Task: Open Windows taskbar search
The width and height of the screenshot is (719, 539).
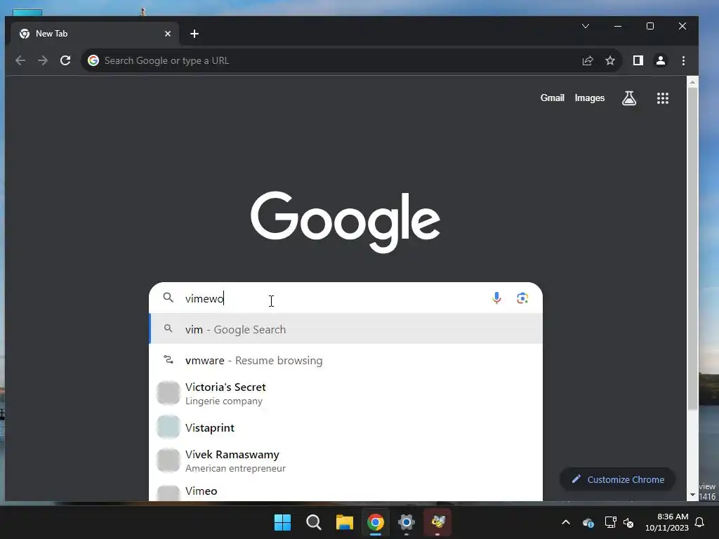Action: pyautogui.click(x=314, y=522)
